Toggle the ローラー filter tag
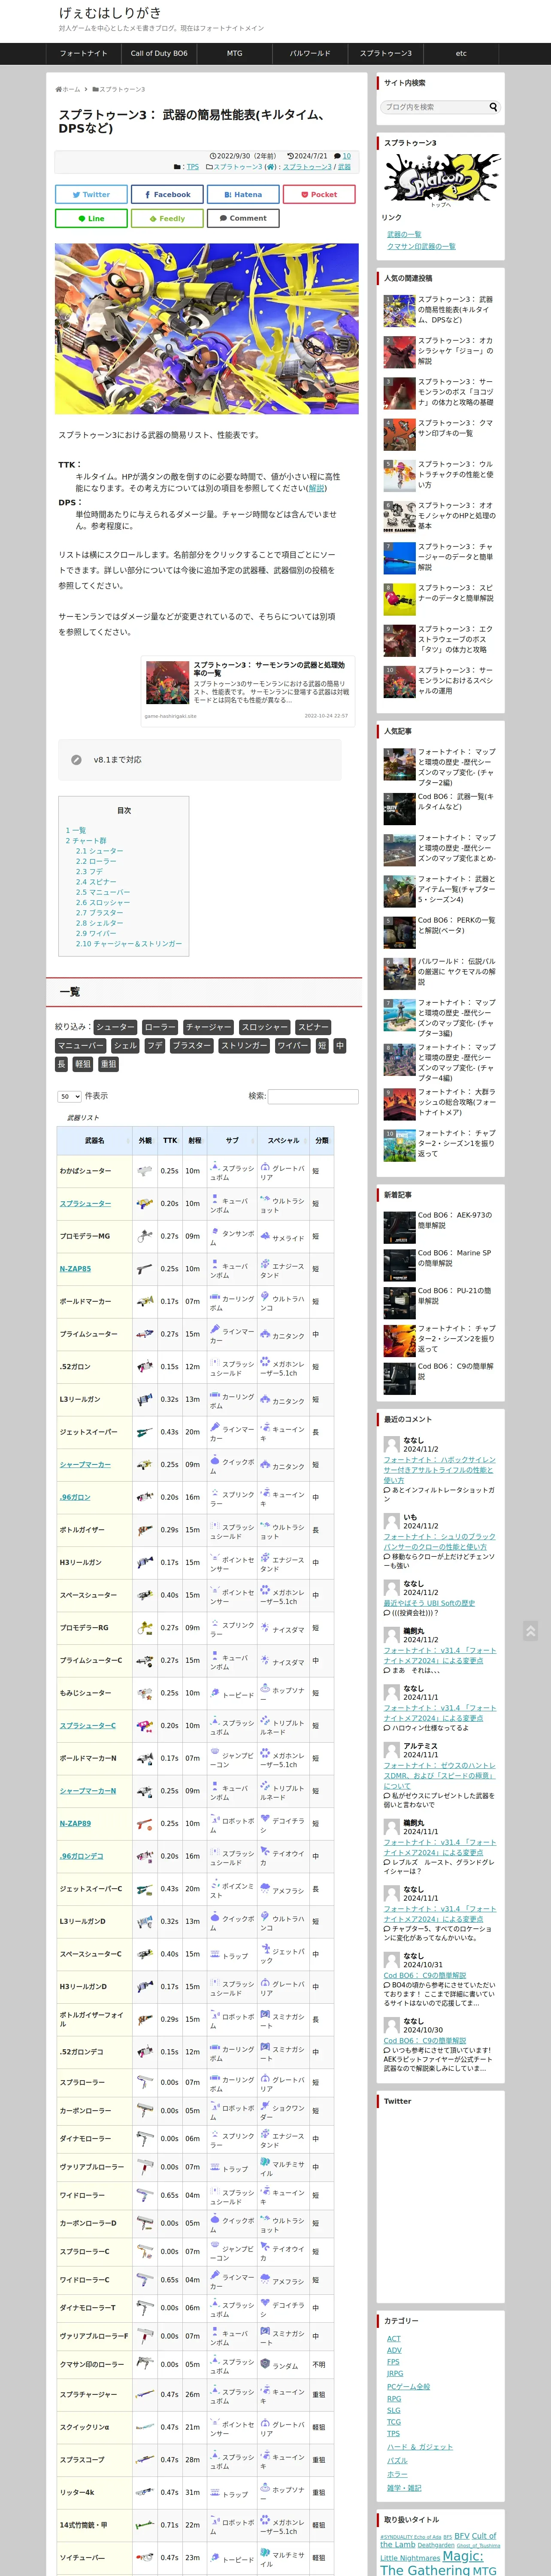 click(x=160, y=1026)
